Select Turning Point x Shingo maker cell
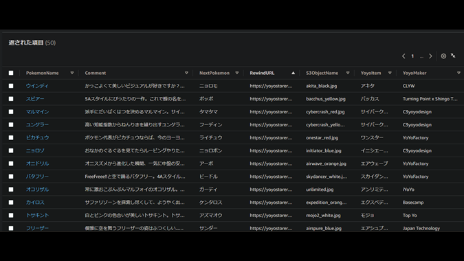The width and height of the screenshot is (464, 261). [x=430, y=99]
